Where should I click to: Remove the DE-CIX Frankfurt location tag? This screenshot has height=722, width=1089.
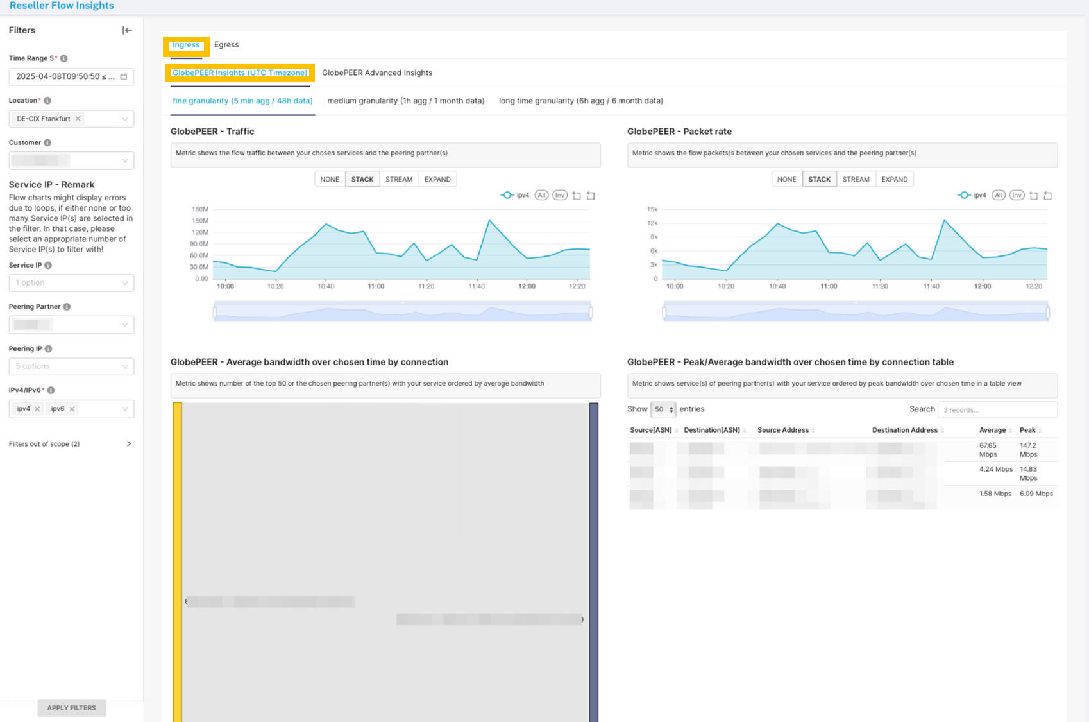(x=78, y=119)
